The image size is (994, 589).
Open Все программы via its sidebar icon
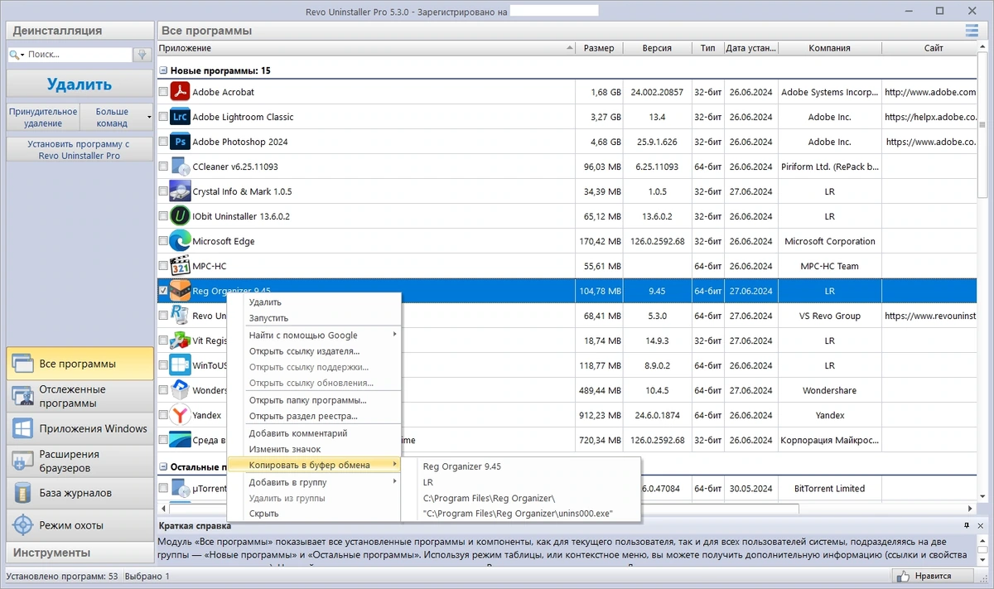coord(23,364)
